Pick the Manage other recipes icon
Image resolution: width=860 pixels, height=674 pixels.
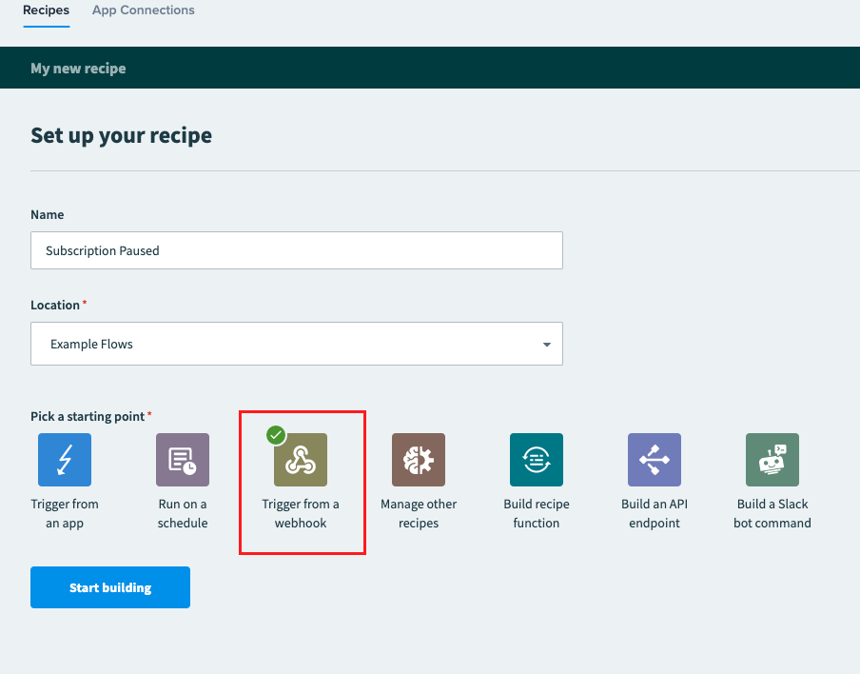(x=419, y=460)
